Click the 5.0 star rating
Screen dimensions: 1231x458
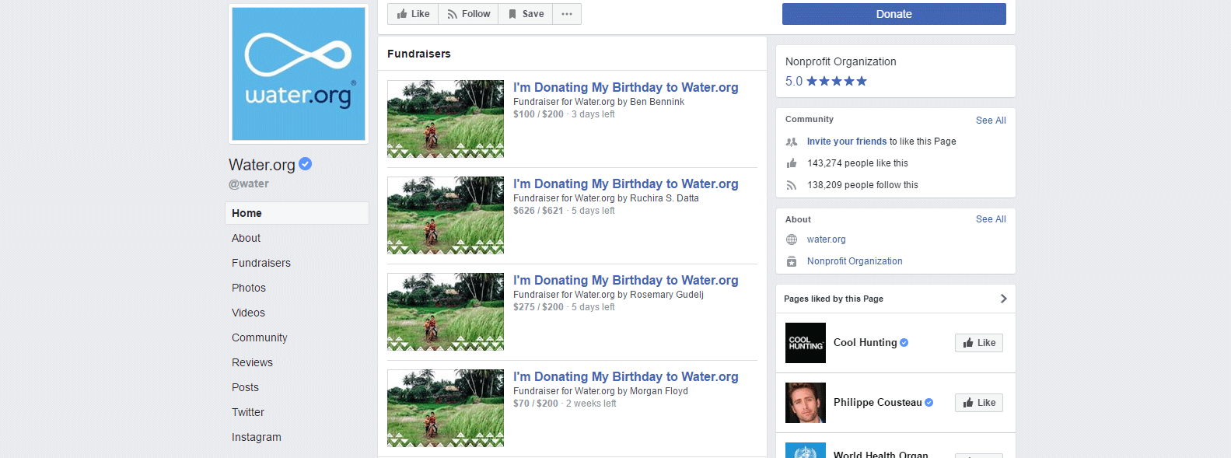pos(826,81)
